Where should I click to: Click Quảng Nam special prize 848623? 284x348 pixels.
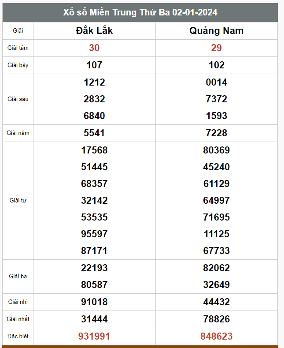217,336
